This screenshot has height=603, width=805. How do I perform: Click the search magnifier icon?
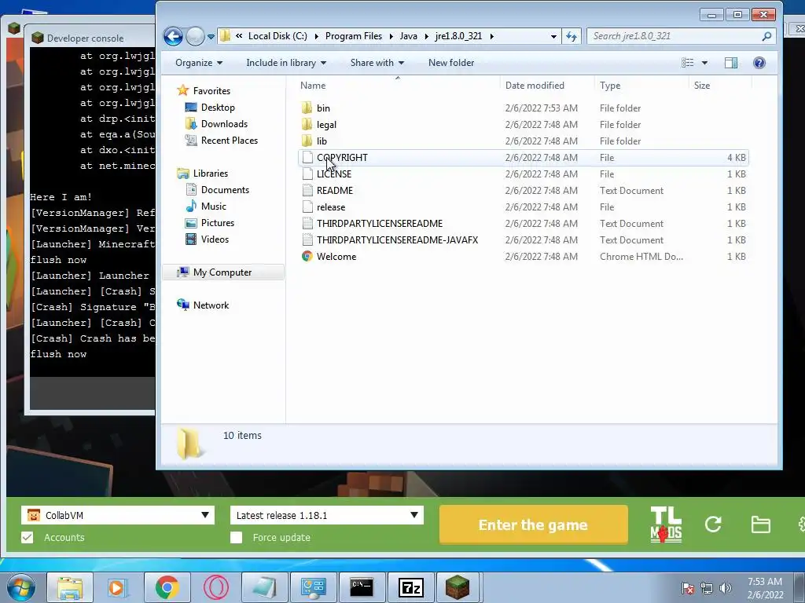click(766, 36)
